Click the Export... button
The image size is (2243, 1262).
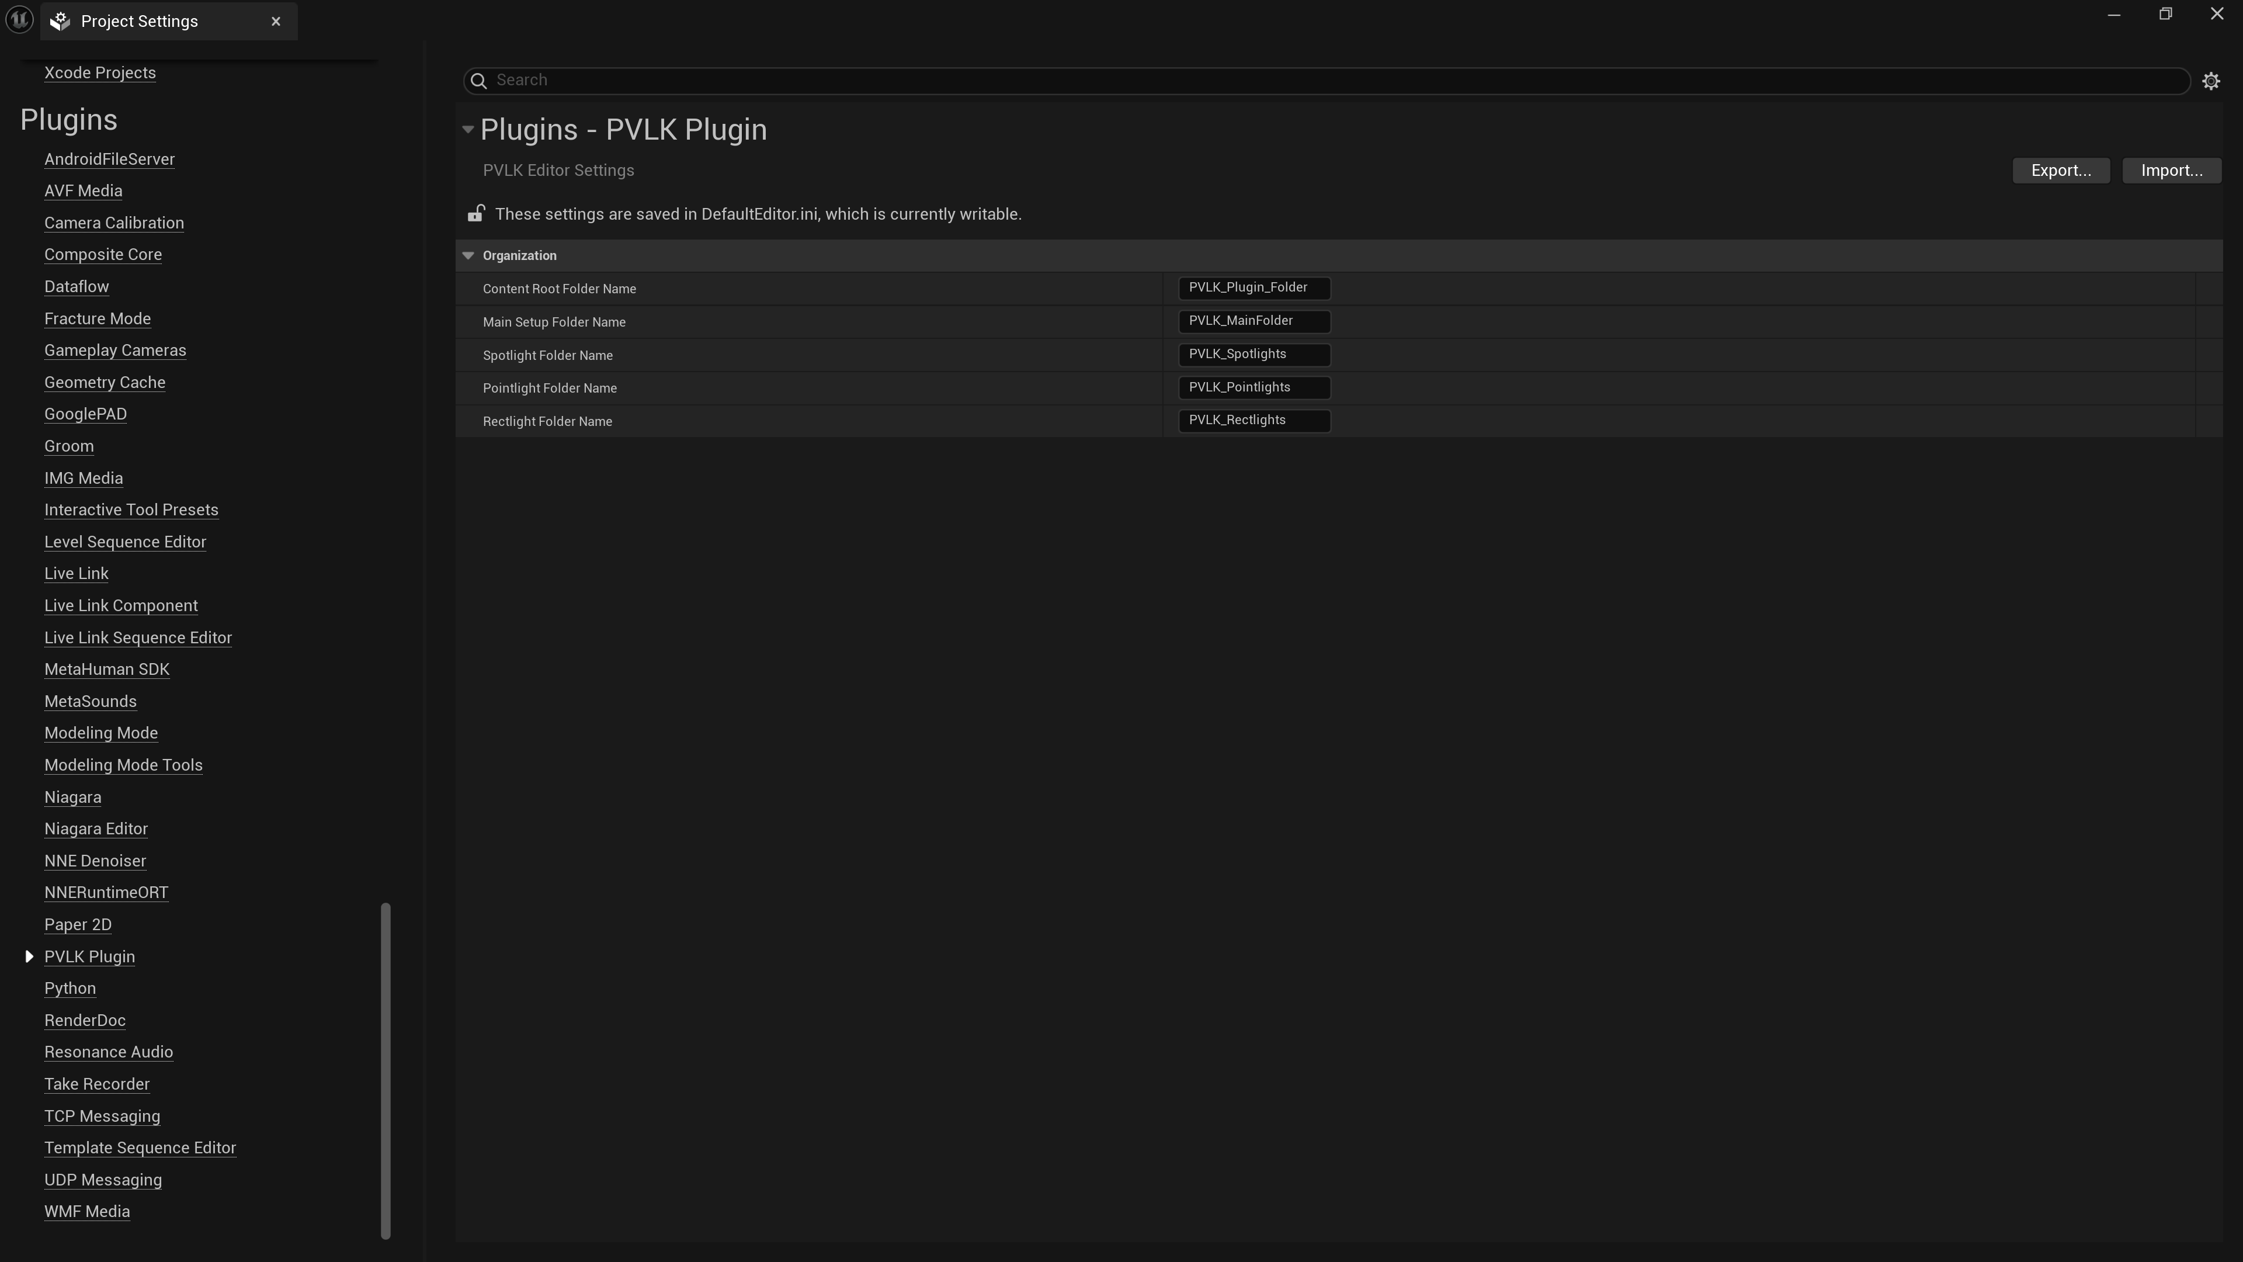[x=2061, y=171]
